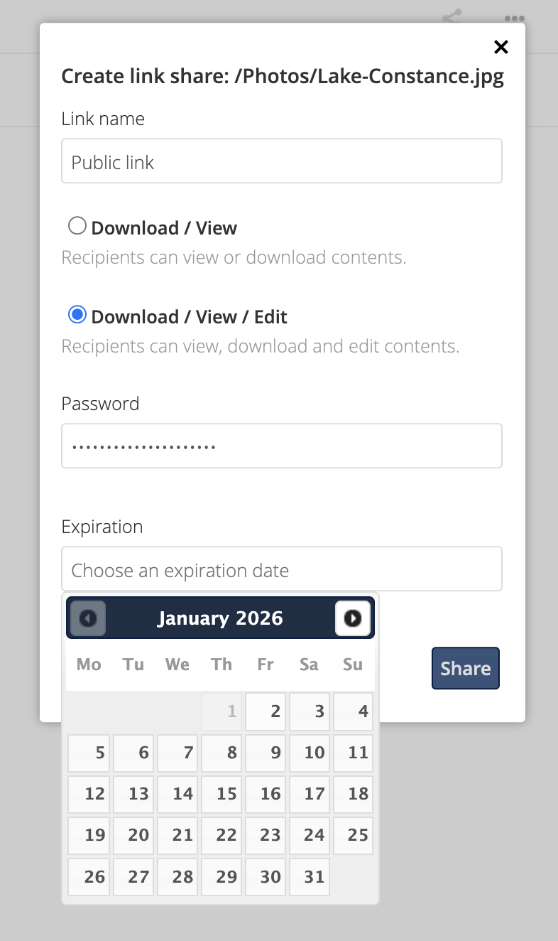Screen dimensions: 558x941
Task: Close the Create link share dialog
Action: (501, 47)
